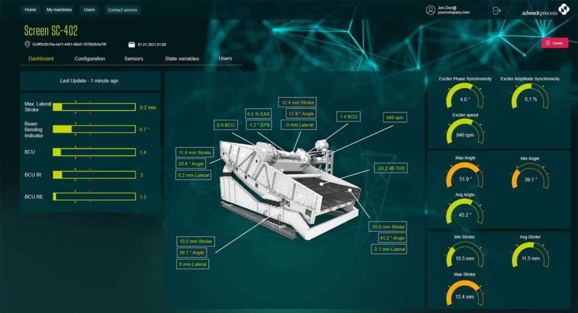Click the Exciter Phase Synchronicity gauge
The image size is (578, 313).
pos(465,95)
